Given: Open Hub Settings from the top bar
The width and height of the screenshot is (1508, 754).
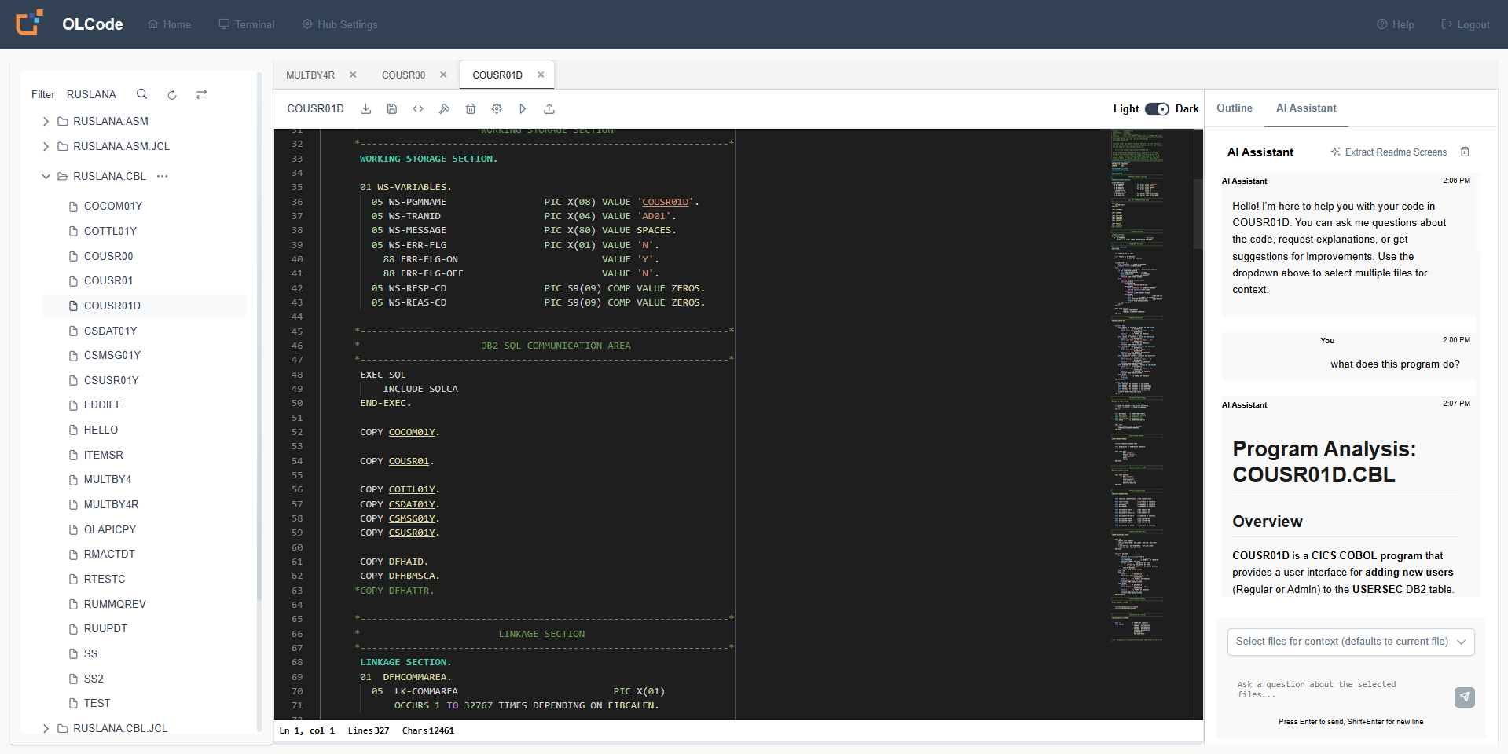Looking at the screenshot, I should tap(339, 24).
